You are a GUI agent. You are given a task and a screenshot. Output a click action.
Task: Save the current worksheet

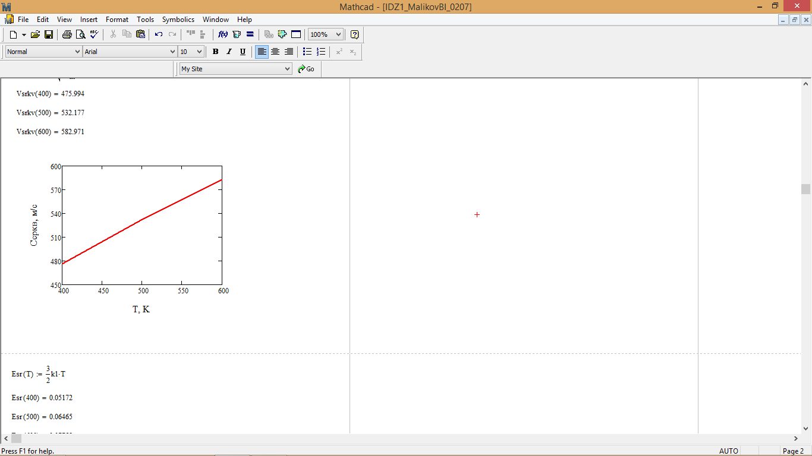(x=49, y=34)
